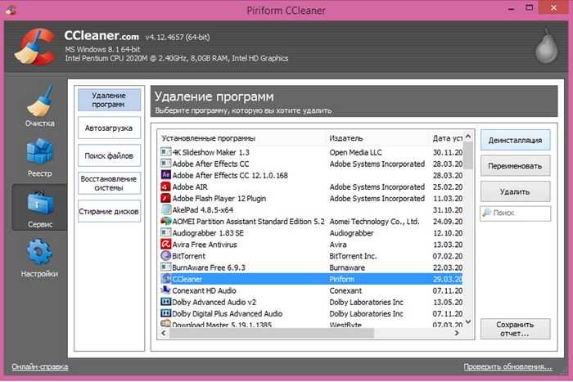Select the Download Master row
The image size is (573, 382).
pos(311,324)
